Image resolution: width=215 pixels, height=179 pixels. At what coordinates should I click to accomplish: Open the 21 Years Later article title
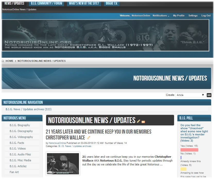click(98, 135)
